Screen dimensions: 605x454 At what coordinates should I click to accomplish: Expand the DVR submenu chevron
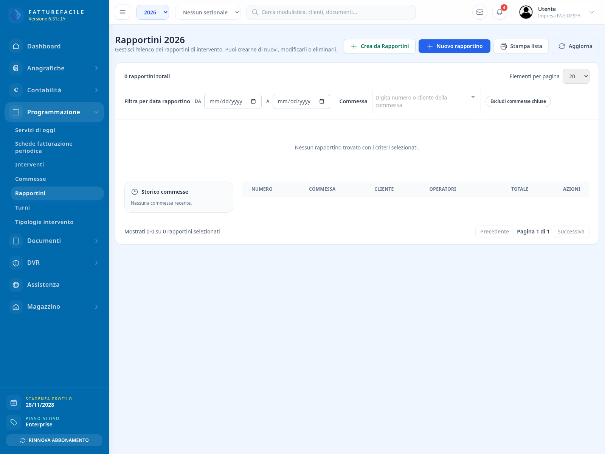[x=96, y=263]
